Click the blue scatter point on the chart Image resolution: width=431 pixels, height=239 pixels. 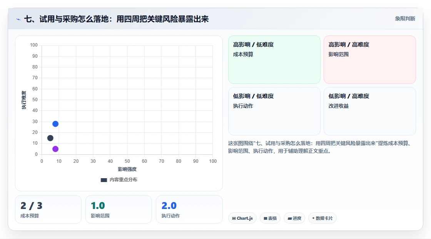click(x=55, y=124)
